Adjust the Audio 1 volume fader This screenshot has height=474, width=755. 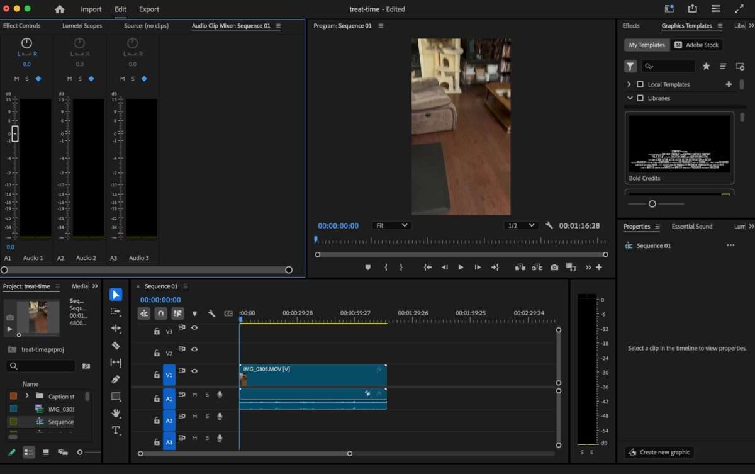15,133
